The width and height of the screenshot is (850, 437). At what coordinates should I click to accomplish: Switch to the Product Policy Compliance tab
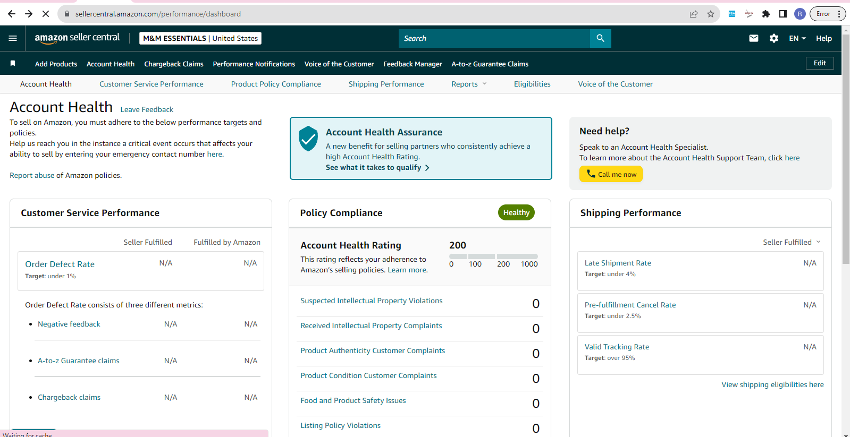(276, 84)
